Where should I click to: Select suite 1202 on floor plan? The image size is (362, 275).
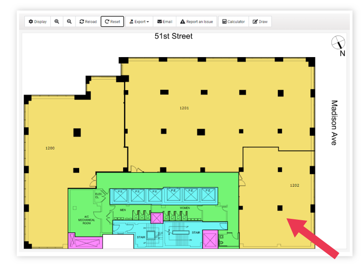click(x=295, y=185)
